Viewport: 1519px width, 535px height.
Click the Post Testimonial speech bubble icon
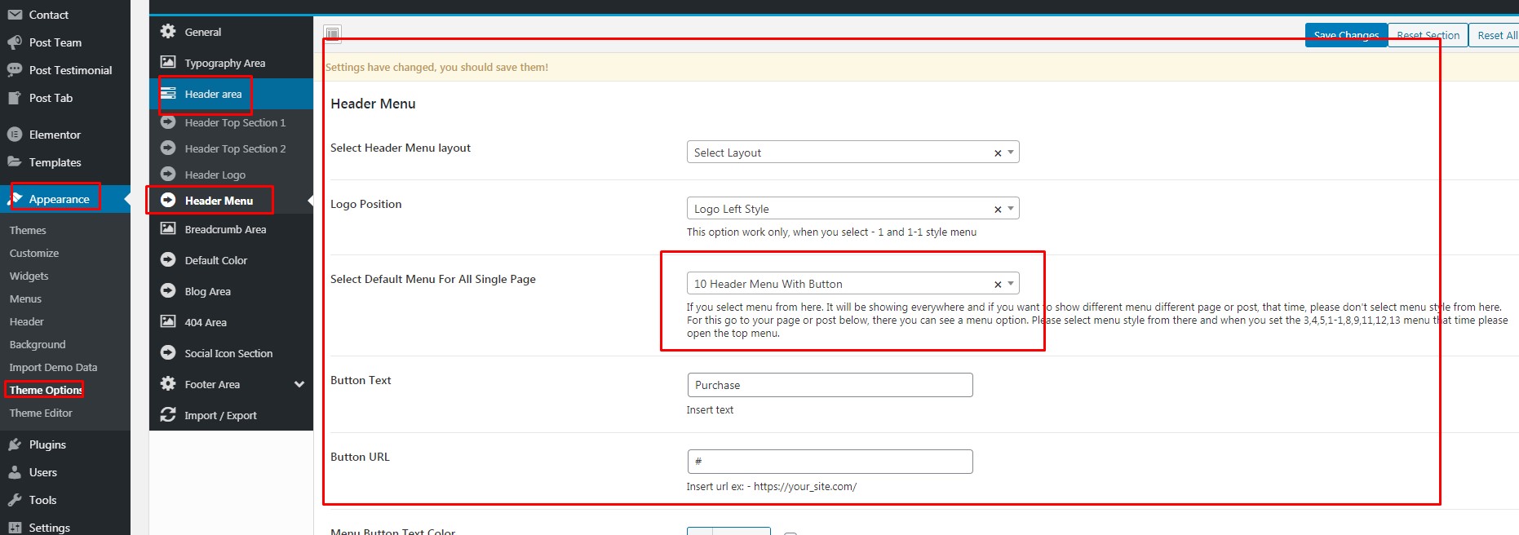click(15, 70)
